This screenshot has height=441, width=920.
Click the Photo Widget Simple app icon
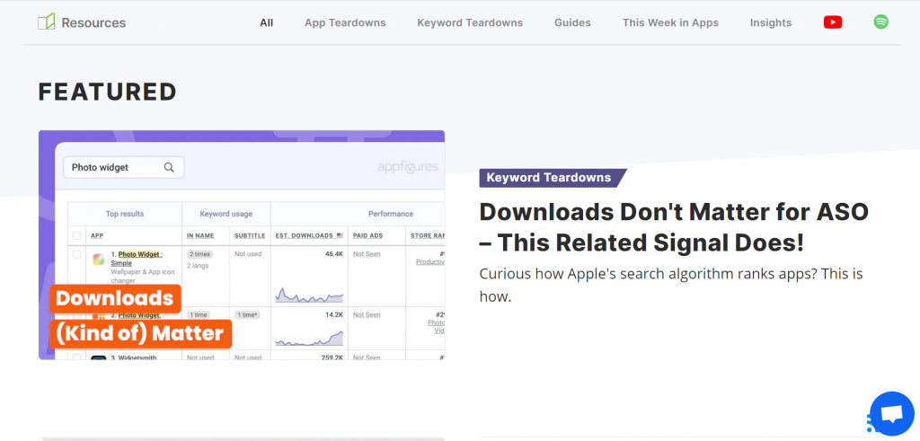[x=99, y=260]
